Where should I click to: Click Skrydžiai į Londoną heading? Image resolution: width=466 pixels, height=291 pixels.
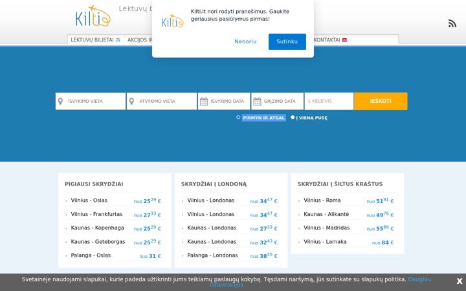point(214,184)
